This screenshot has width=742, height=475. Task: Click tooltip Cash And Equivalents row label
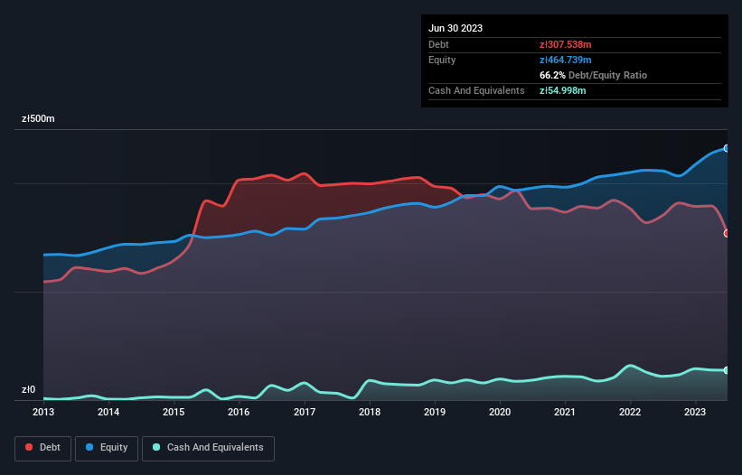click(x=476, y=90)
